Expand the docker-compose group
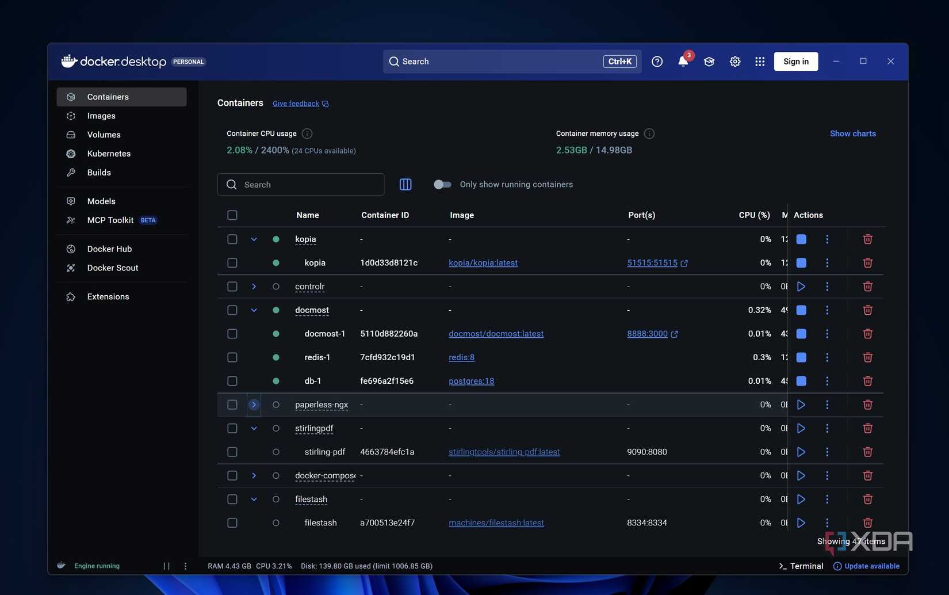Screen dimensions: 949x595 (x=254, y=476)
